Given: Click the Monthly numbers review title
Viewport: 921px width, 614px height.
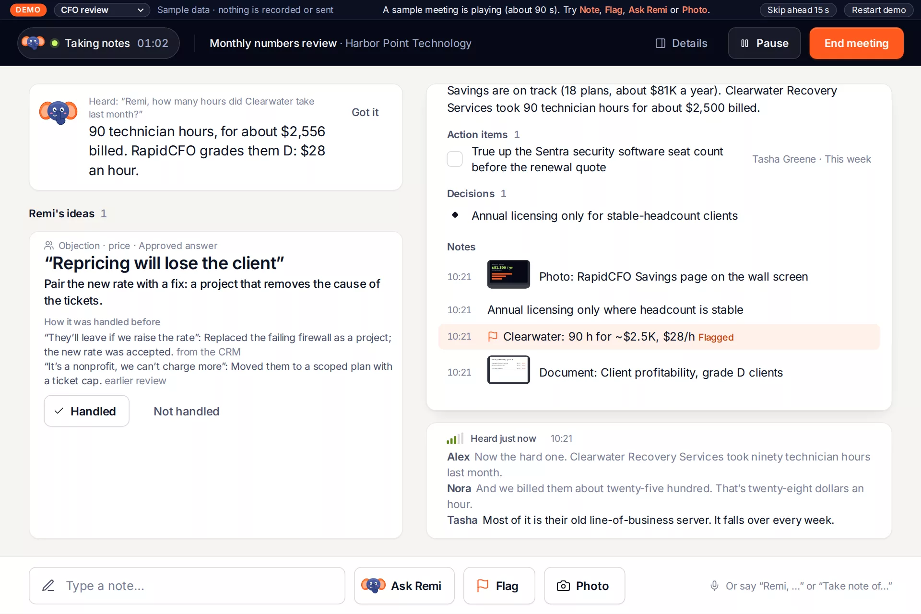Looking at the screenshot, I should tap(273, 43).
